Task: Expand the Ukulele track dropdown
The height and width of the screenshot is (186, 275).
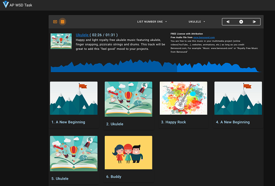Action: 197,21
